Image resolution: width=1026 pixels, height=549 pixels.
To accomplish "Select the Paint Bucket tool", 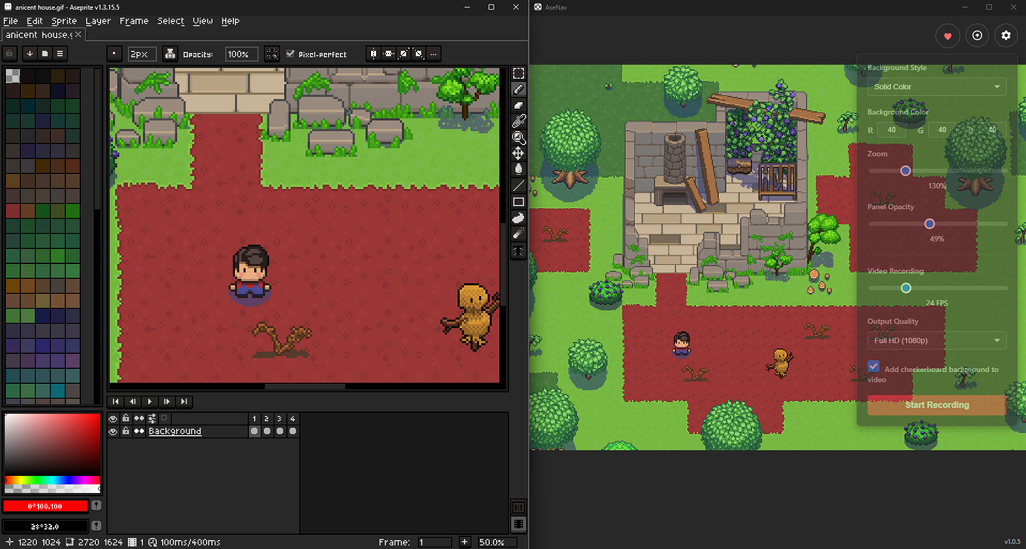I will [518, 170].
